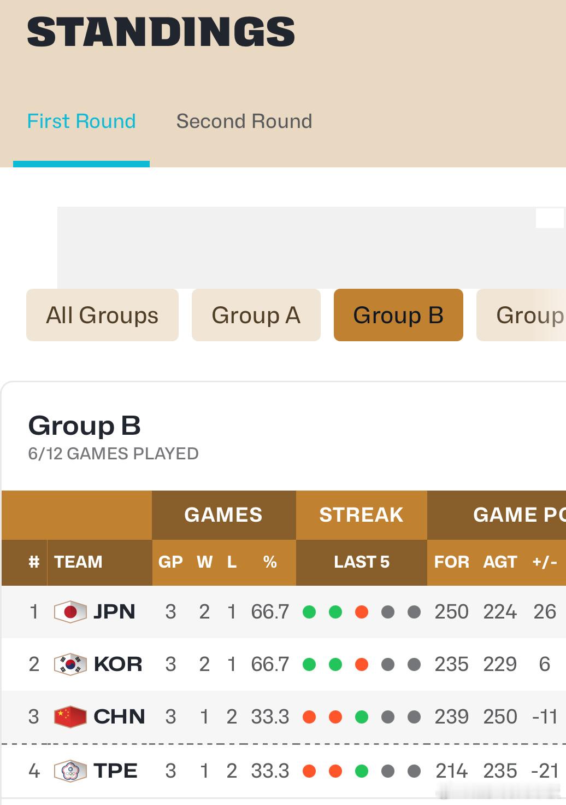Click JPN's first green streak dot
The width and height of the screenshot is (566, 805).
coord(309,612)
